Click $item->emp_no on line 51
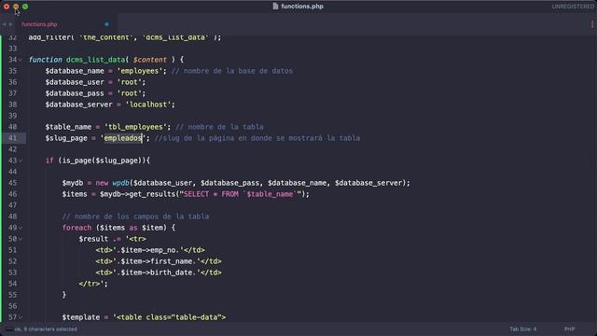This screenshot has height=336, width=597. coord(149,250)
